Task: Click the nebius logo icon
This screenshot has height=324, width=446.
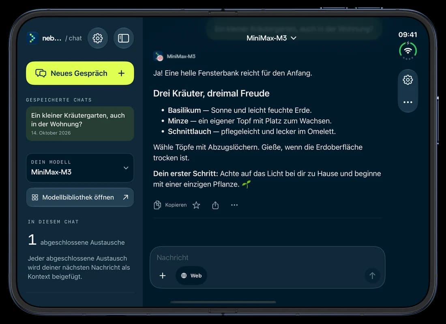Action: point(32,38)
